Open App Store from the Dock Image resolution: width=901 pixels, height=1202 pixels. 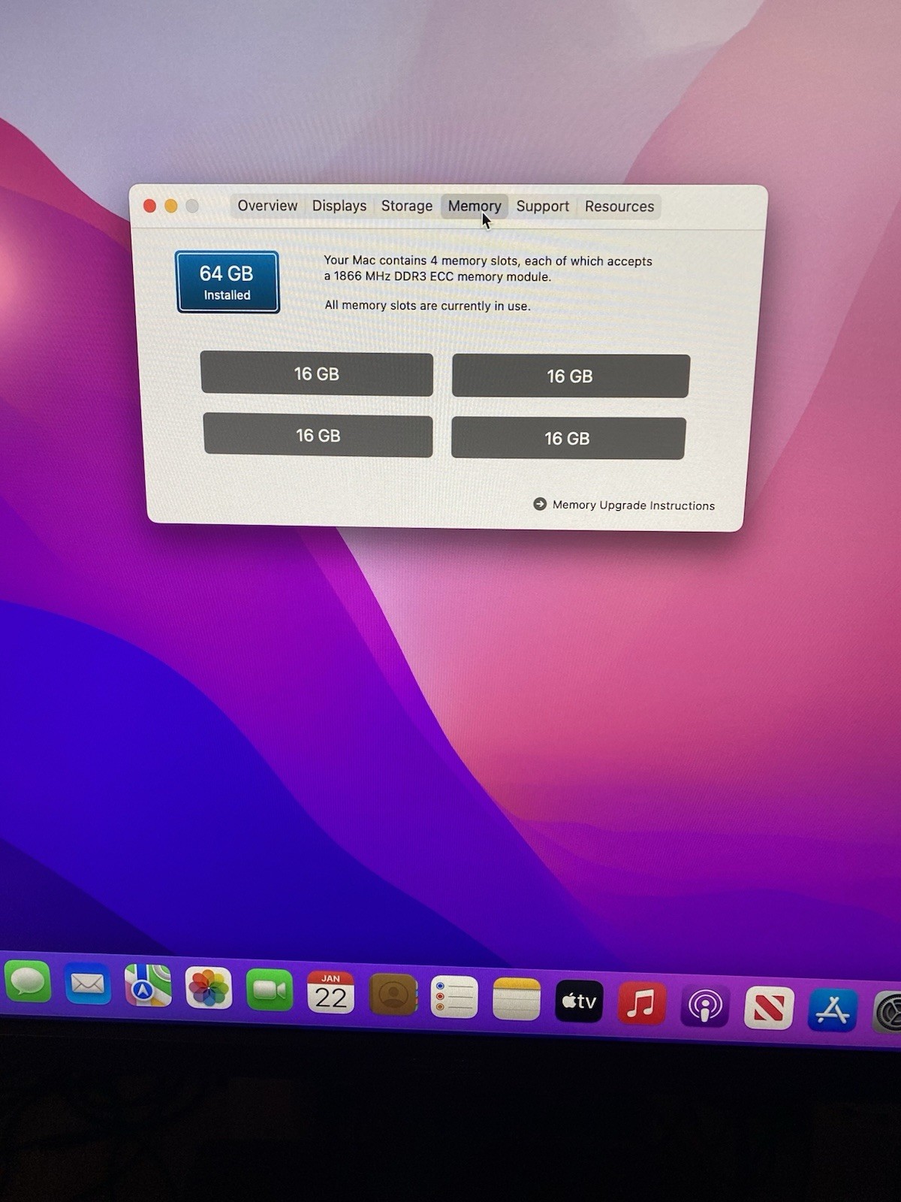pyautogui.click(x=833, y=1010)
